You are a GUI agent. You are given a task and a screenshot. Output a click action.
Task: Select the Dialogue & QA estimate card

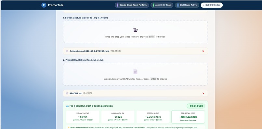(118, 117)
